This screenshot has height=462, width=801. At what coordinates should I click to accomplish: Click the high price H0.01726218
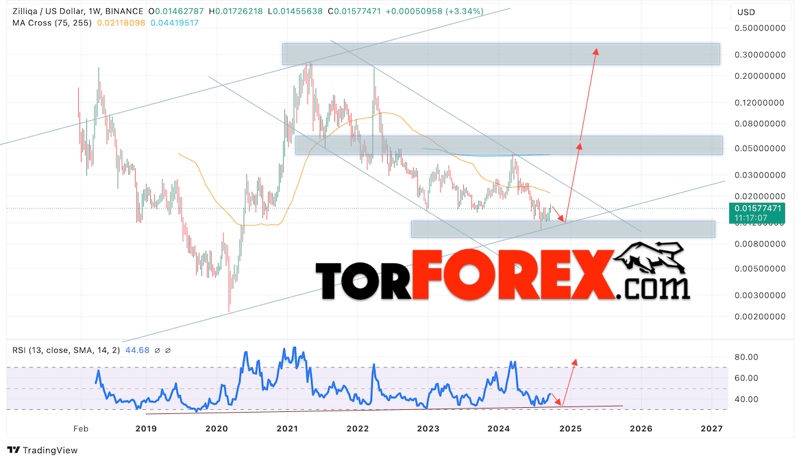pos(237,11)
